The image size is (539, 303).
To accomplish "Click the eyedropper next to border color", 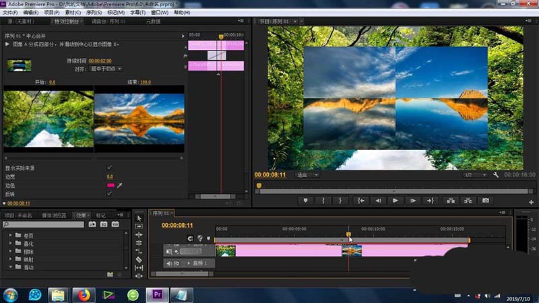I will (x=120, y=185).
